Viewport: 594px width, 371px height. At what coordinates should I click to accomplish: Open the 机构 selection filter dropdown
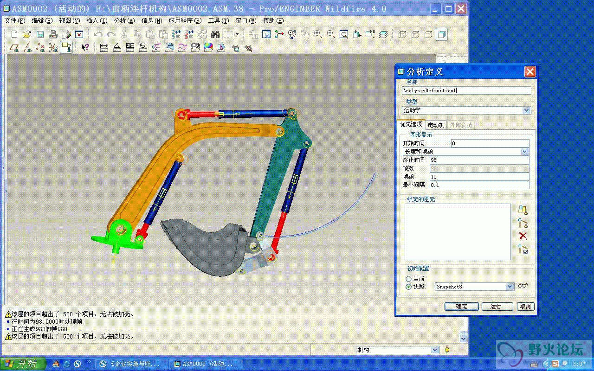[397, 350]
